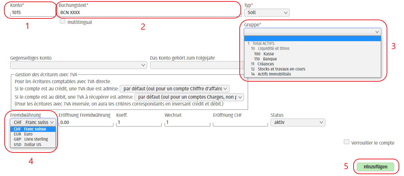Open the Gruppe dropdown
This screenshot has width=404, height=176.
coord(312,32)
